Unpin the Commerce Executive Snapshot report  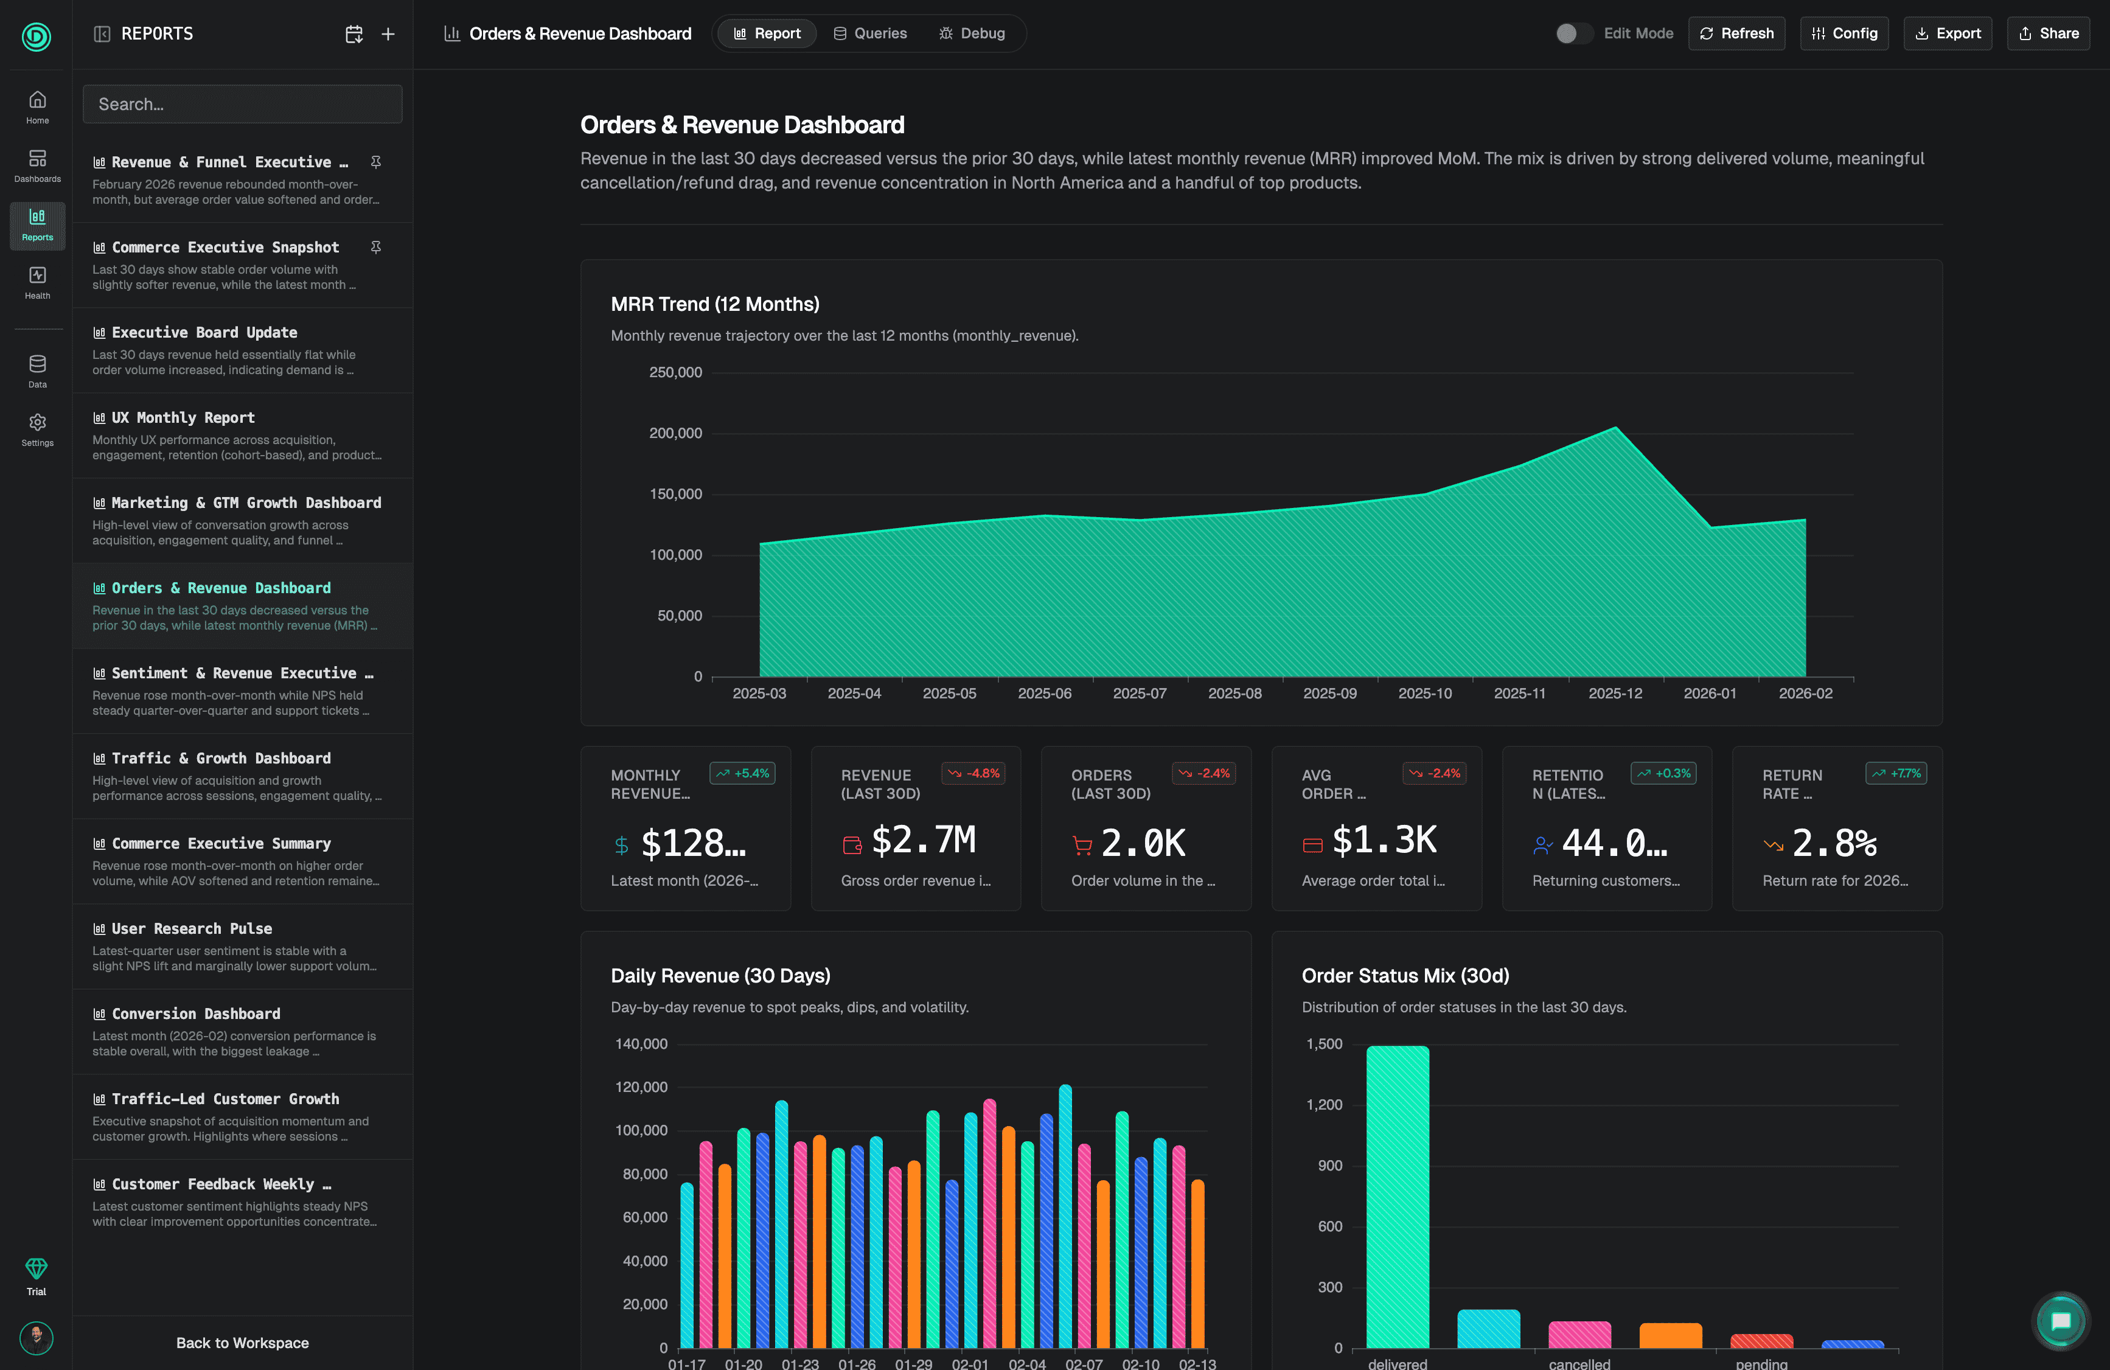(376, 248)
